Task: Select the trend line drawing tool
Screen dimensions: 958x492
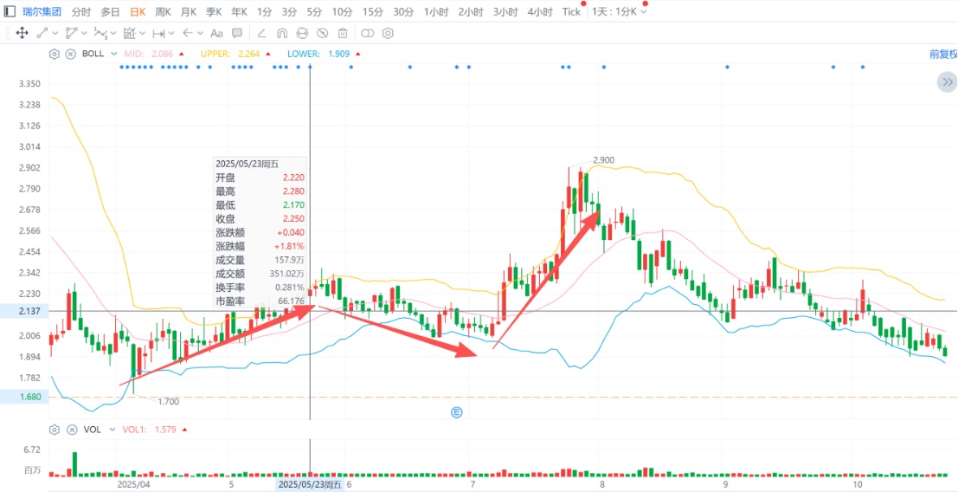Action: pyautogui.click(x=42, y=33)
